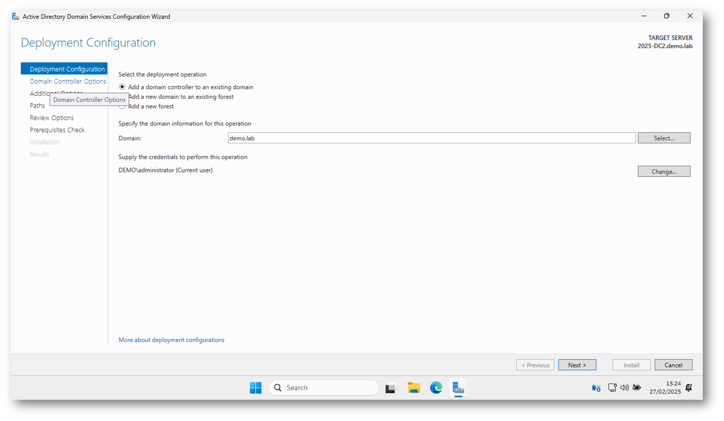Open the Prerequisites Check step

point(57,130)
